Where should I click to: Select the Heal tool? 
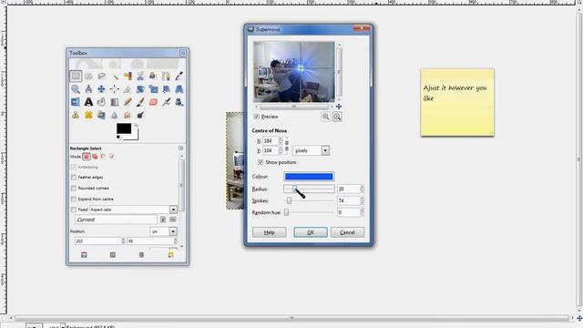88,115
